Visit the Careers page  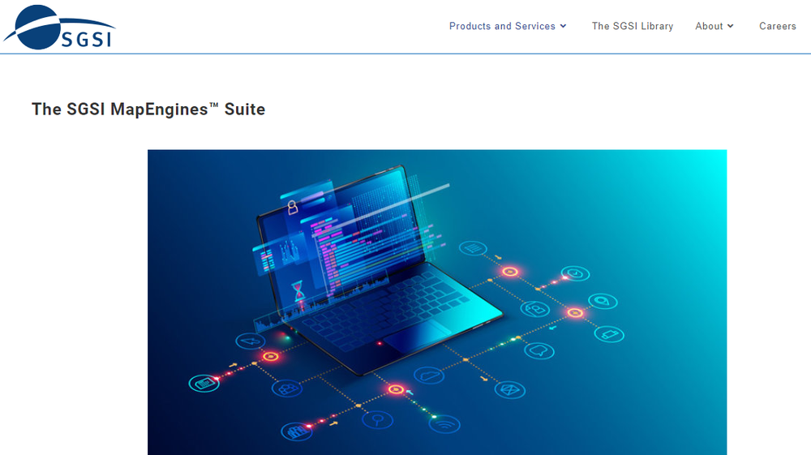click(x=778, y=26)
